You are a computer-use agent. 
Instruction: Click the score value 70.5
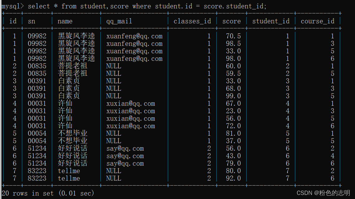click(233, 36)
